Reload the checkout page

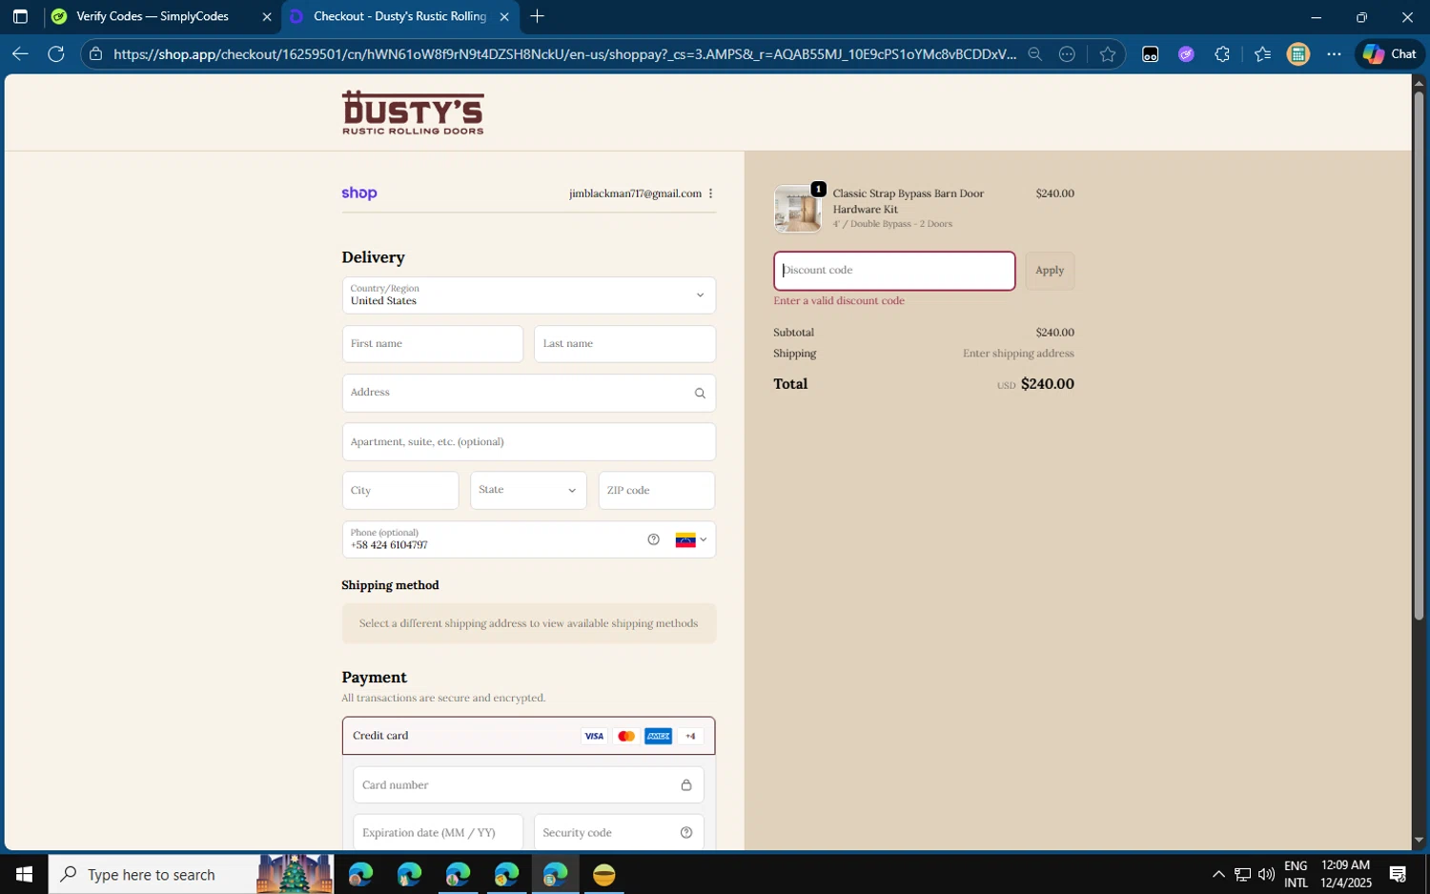point(56,54)
